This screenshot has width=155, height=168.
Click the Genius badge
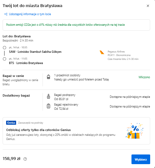tap(11, 123)
